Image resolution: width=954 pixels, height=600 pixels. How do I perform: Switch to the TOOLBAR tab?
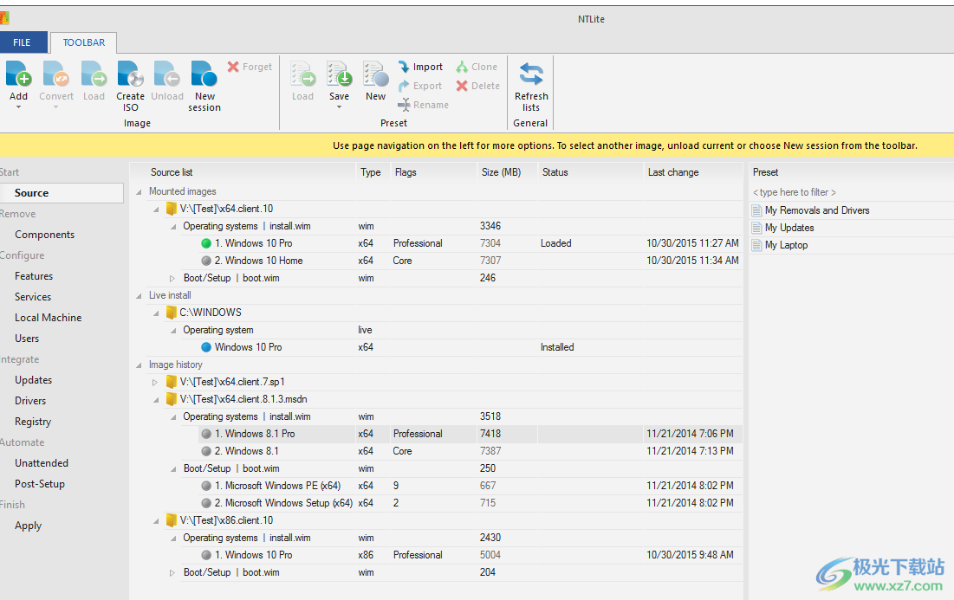[x=84, y=42]
